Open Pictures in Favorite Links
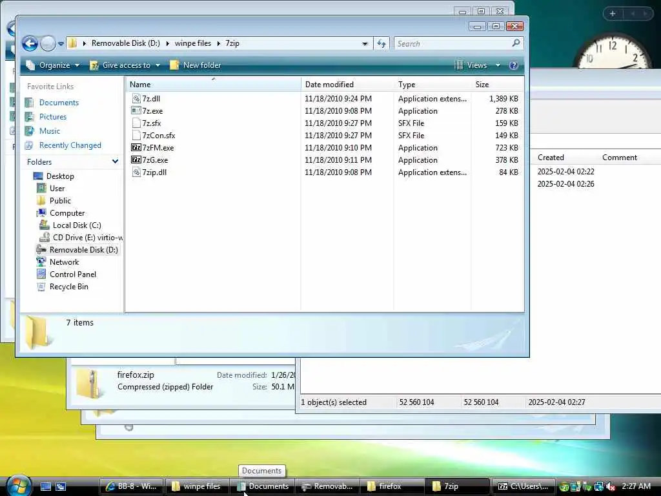Screen dimensions: 661x496 click(x=53, y=117)
